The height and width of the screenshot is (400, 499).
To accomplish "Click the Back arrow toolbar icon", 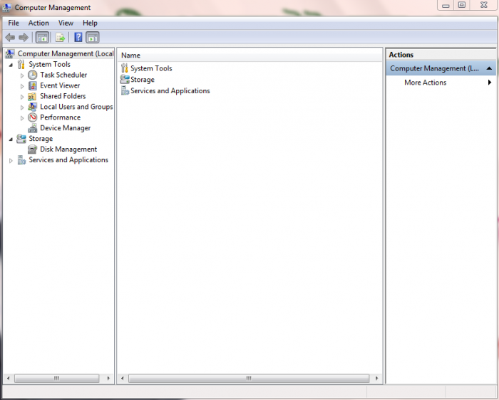I will pyautogui.click(x=10, y=38).
